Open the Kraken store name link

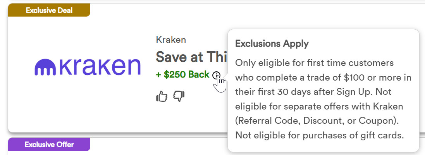pos(170,39)
